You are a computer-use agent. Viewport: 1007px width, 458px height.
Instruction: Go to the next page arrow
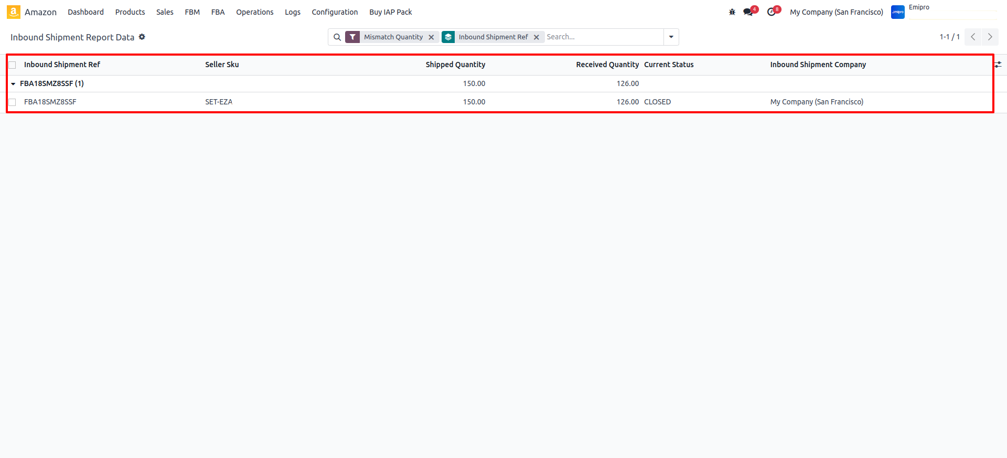[990, 37]
